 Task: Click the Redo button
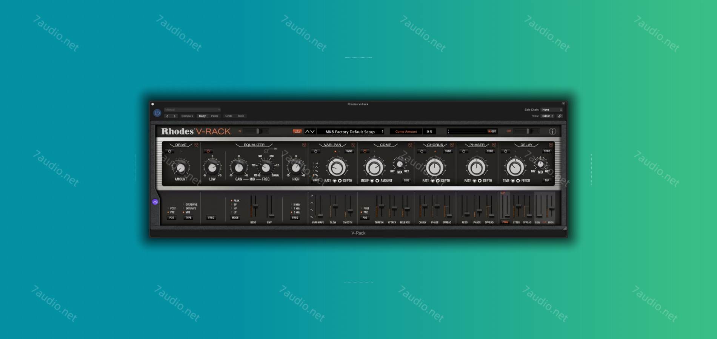click(x=241, y=116)
